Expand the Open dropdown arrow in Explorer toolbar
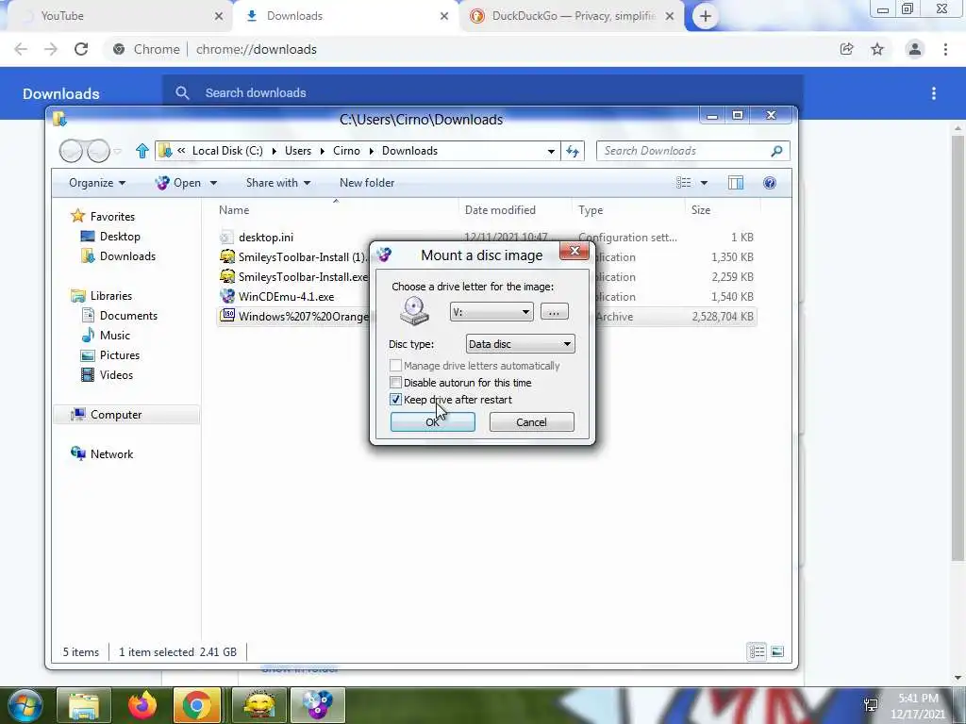966x724 pixels. [x=214, y=183]
